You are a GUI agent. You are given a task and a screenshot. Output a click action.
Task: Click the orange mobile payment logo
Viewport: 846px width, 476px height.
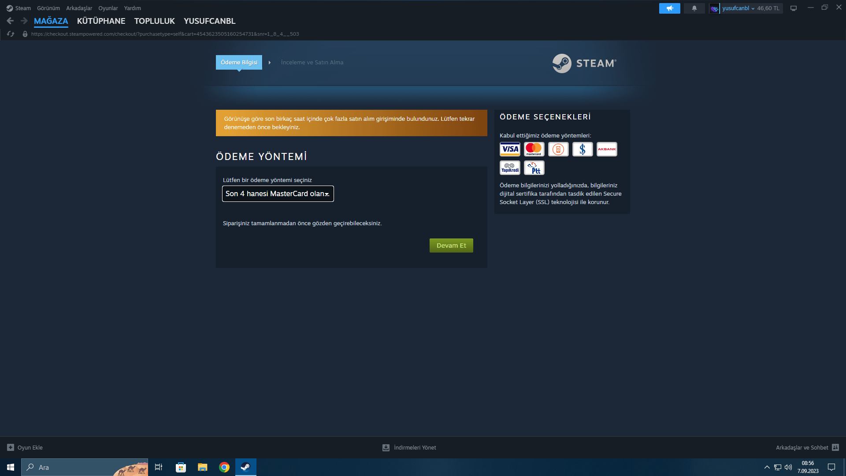tap(558, 149)
